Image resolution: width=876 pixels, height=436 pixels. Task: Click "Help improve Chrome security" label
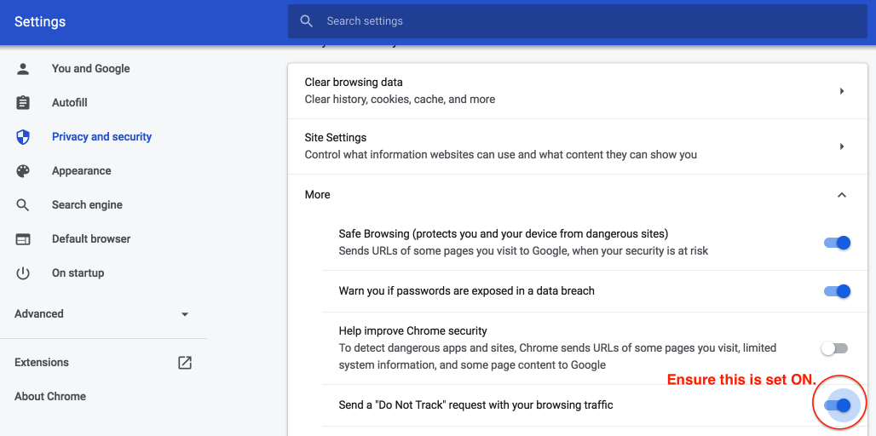pyautogui.click(x=413, y=330)
